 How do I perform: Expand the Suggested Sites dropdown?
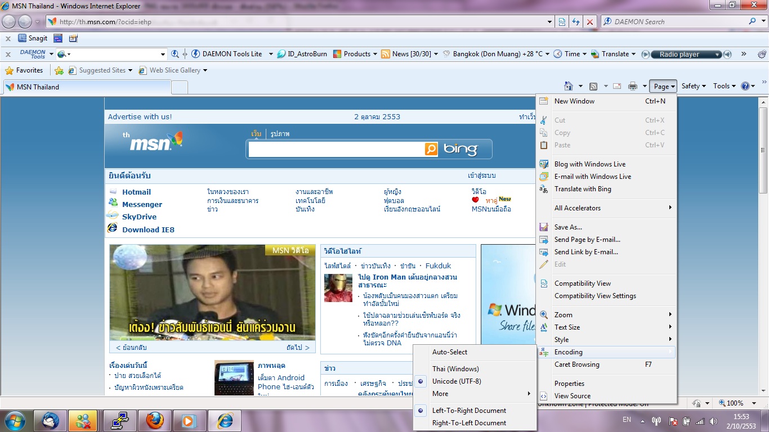[130, 70]
